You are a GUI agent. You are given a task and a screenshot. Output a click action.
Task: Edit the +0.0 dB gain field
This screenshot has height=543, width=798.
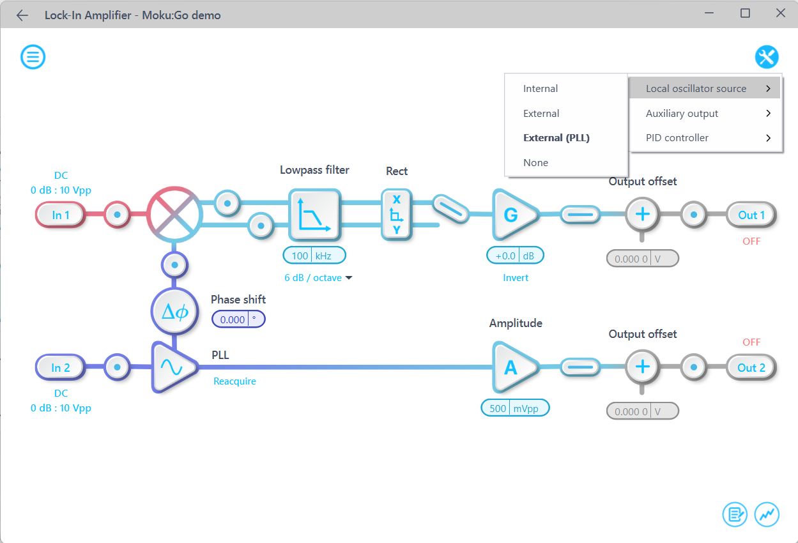[516, 256]
